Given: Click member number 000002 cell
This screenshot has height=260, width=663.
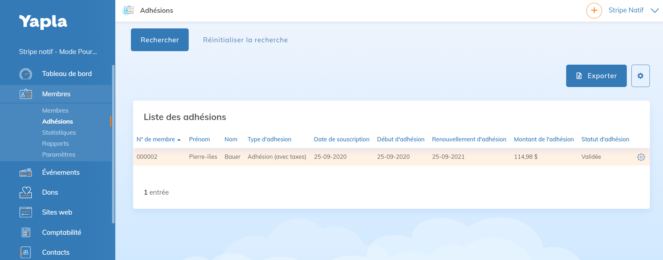Looking at the screenshot, I should pyautogui.click(x=147, y=157).
